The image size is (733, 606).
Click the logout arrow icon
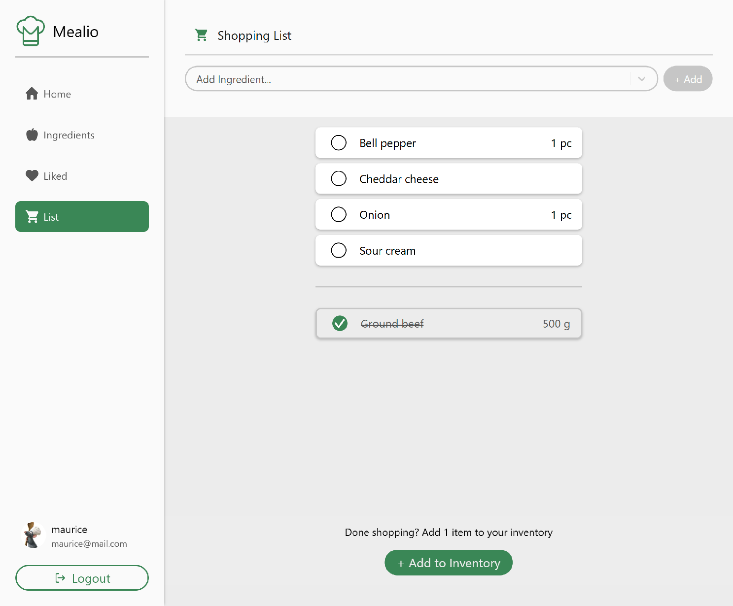pos(60,578)
